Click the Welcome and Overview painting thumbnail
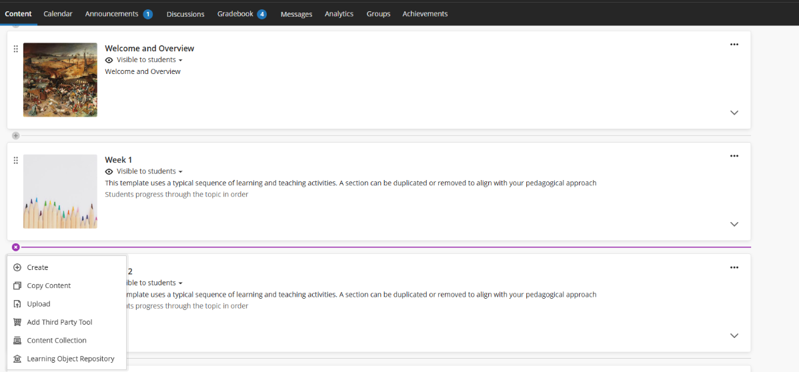 point(60,80)
